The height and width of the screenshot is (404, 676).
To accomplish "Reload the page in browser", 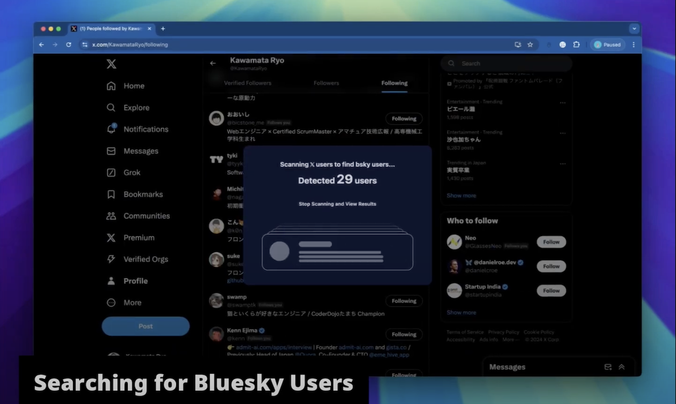I will pos(68,45).
